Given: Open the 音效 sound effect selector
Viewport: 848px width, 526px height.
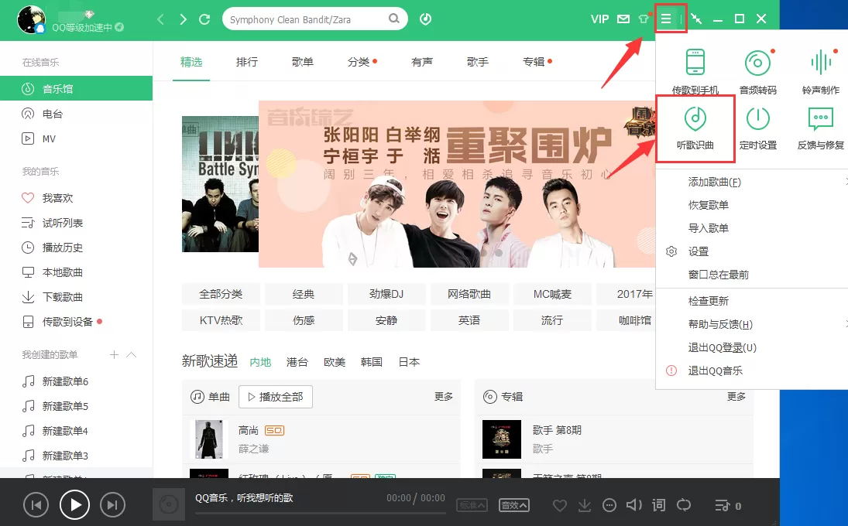Looking at the screenshot, I should 513,505.
